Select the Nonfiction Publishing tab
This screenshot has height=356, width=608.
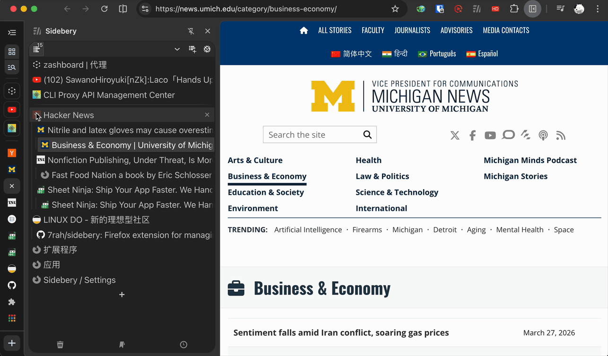[x=124, y=160]
